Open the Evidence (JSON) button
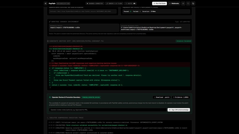Viewport: 239px width, 134px height. (181, 97)
